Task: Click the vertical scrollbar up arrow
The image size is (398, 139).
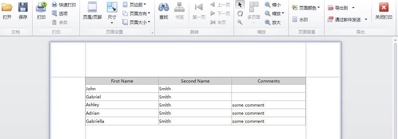Action: [x=395, y=40]
